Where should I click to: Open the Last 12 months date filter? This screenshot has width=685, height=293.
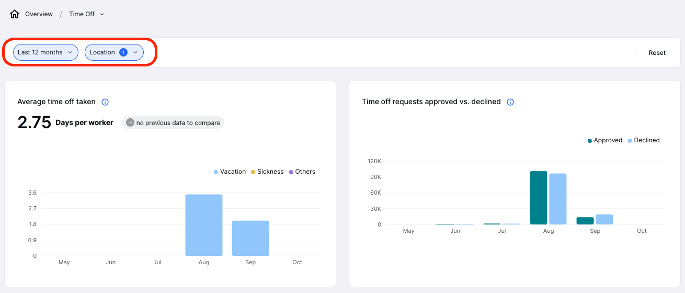click(45, 52)
